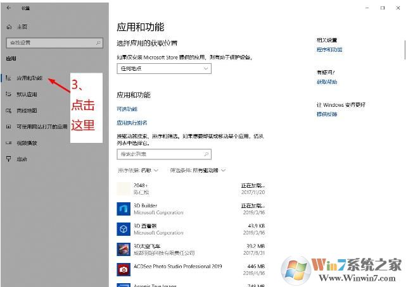Select 应用和功能 in the sidebar

[x=30, y=78]
